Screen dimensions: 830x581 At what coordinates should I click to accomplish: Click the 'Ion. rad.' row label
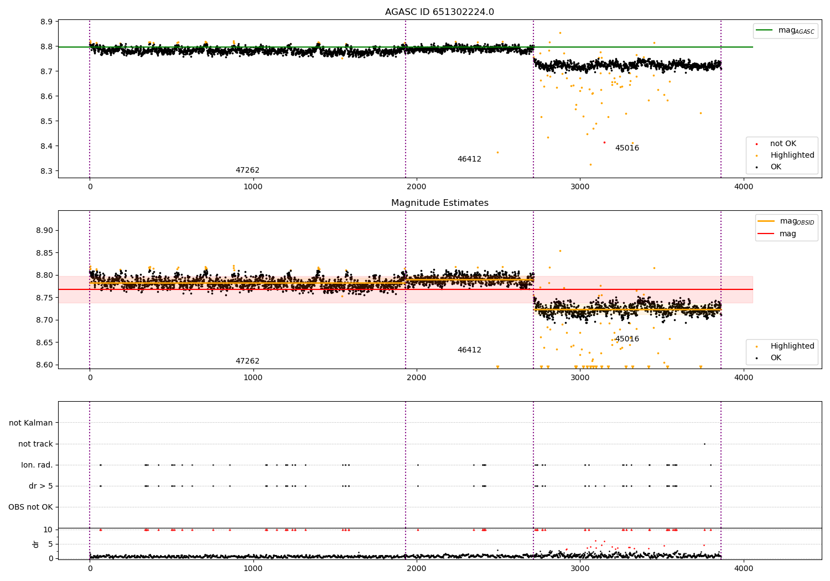point(37,465)
